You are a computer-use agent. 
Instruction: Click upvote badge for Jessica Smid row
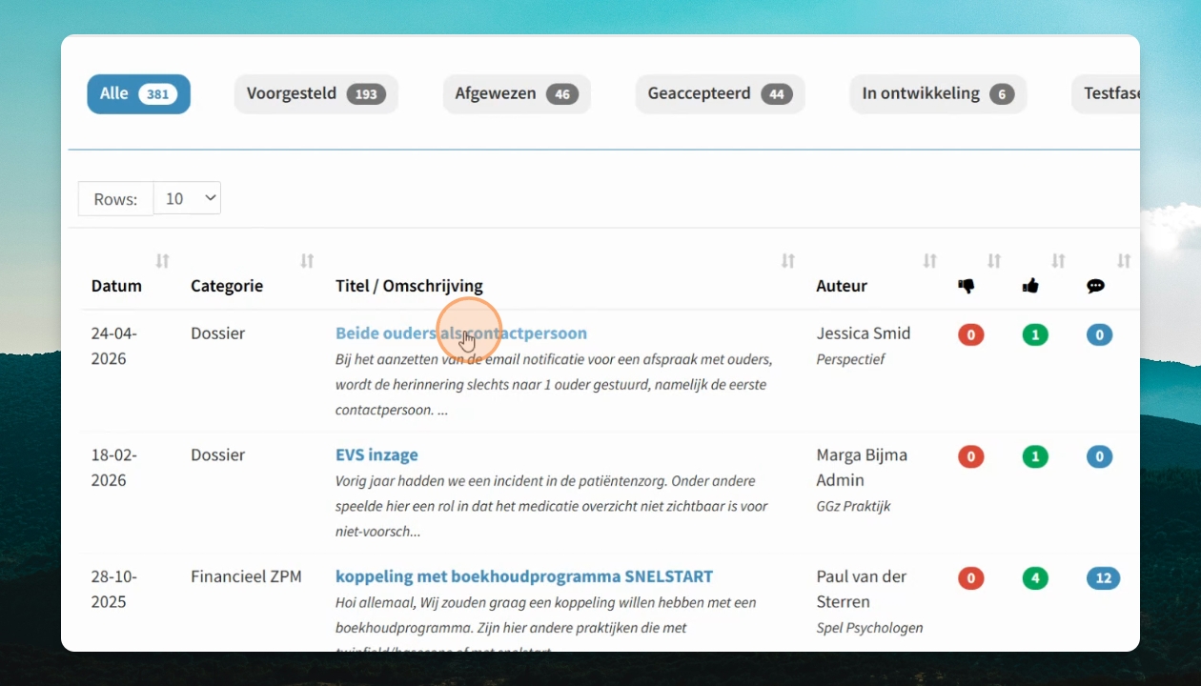tap(1035, 334)
